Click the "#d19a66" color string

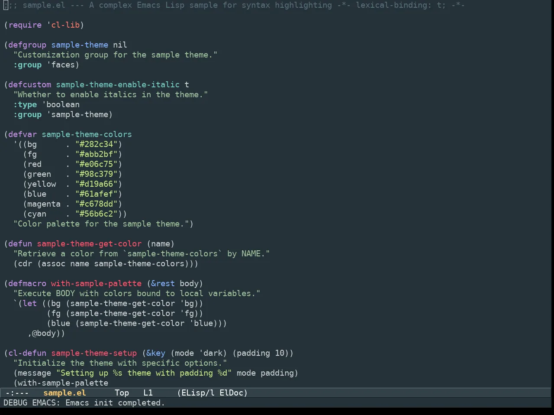(x=97, y=184)
